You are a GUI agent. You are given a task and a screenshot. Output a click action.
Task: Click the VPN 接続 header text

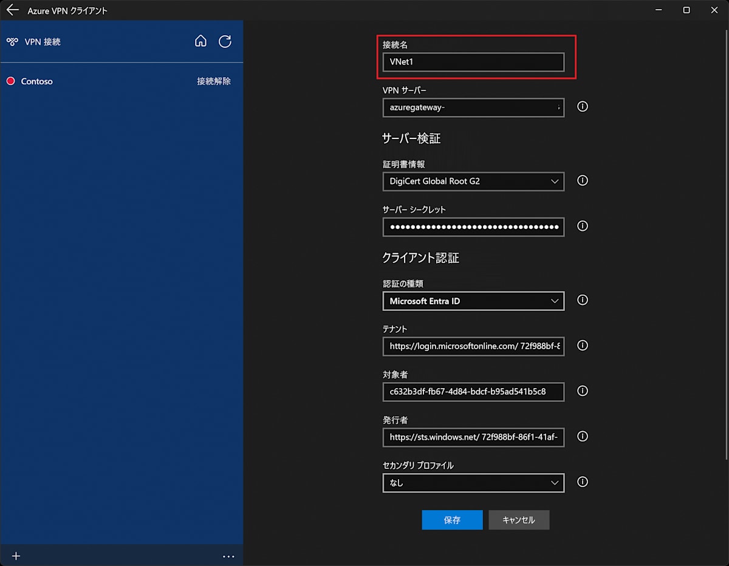(43, 42)
